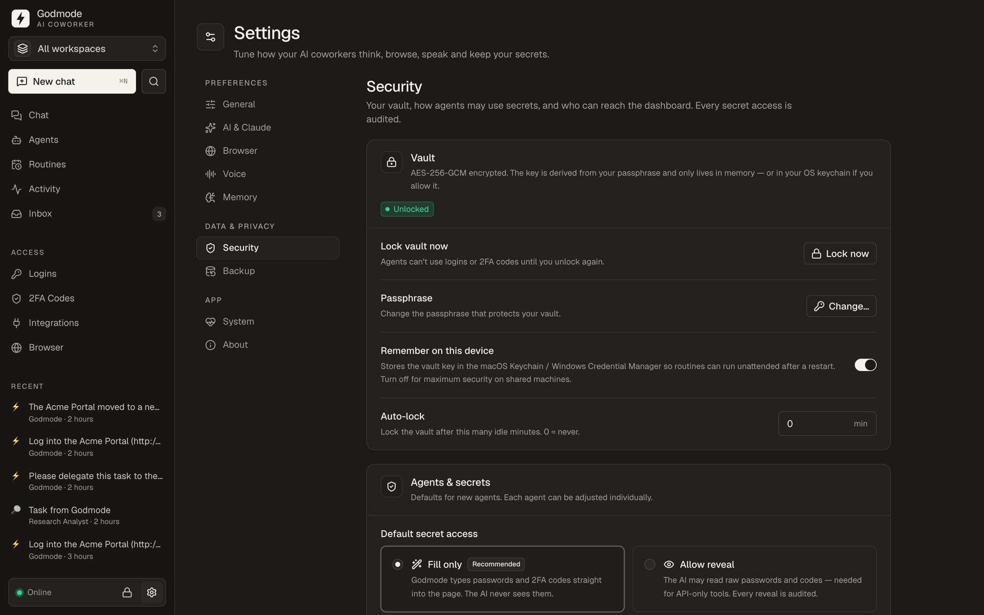Click the Godmode lightning bolt logo

[20, 18]
